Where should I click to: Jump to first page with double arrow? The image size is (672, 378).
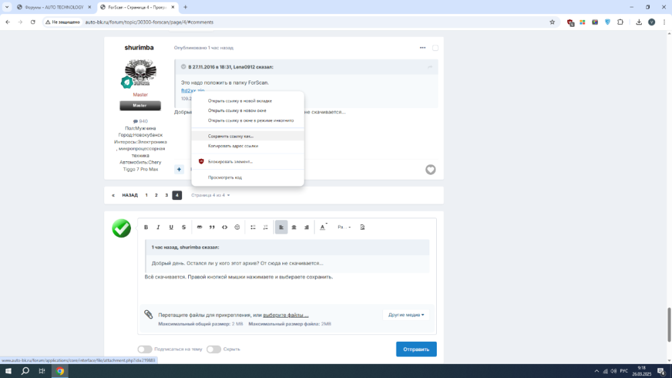[113, 195]
